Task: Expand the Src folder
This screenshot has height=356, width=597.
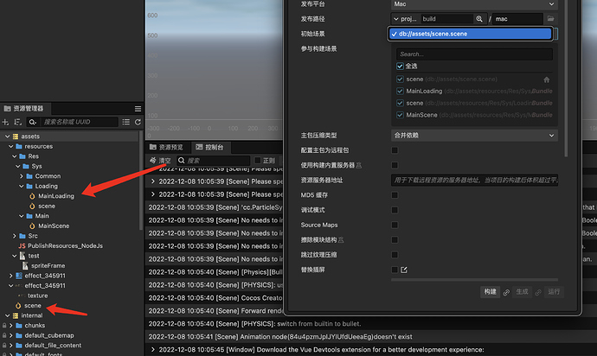Action: tap(15, 236)
